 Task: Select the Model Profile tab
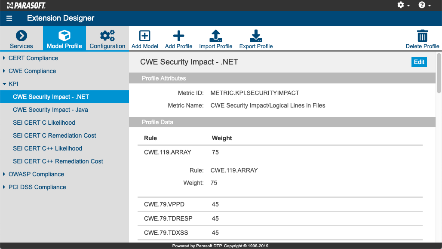[x=64, y=38]
